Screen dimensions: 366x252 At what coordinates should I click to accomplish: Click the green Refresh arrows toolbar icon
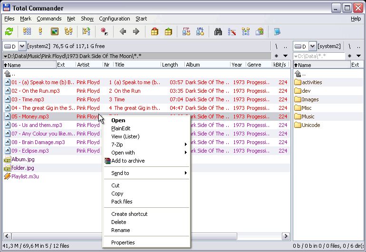(9, 32)
